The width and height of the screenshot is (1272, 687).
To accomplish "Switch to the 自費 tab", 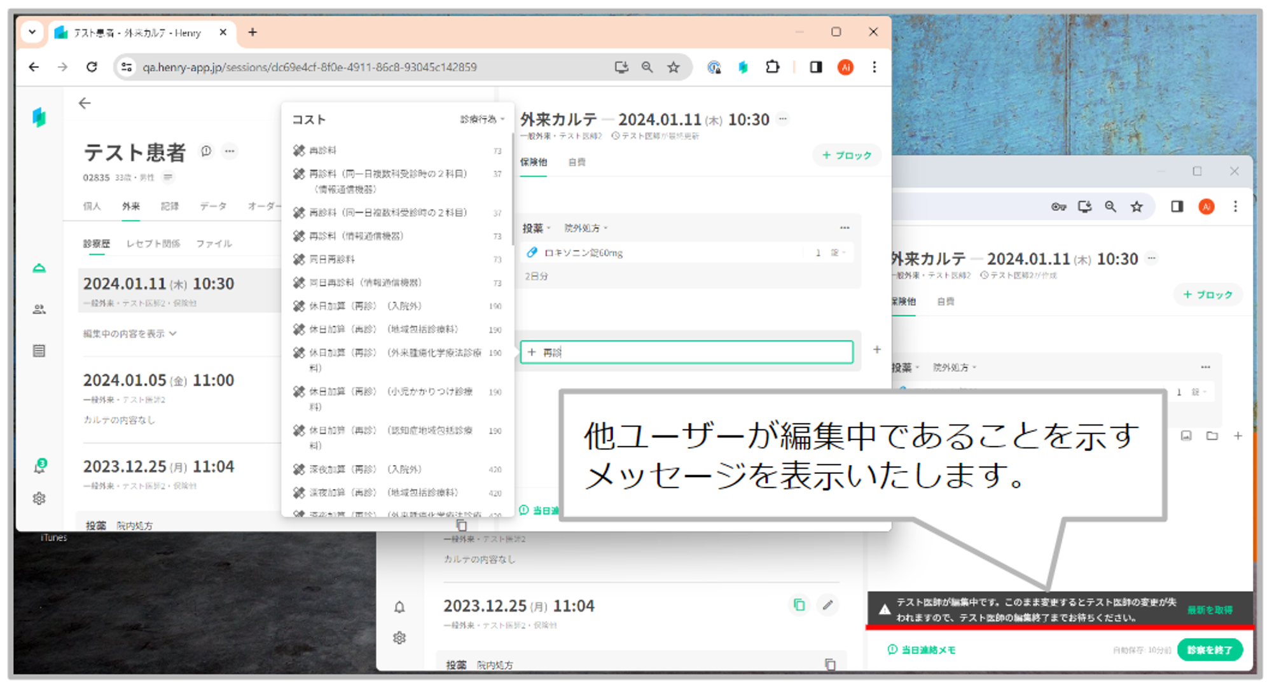I will (577, 162).
